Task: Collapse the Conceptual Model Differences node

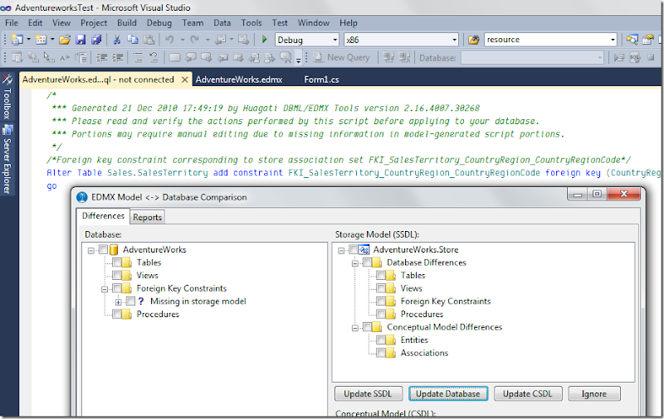Action: tap(354, 327)
